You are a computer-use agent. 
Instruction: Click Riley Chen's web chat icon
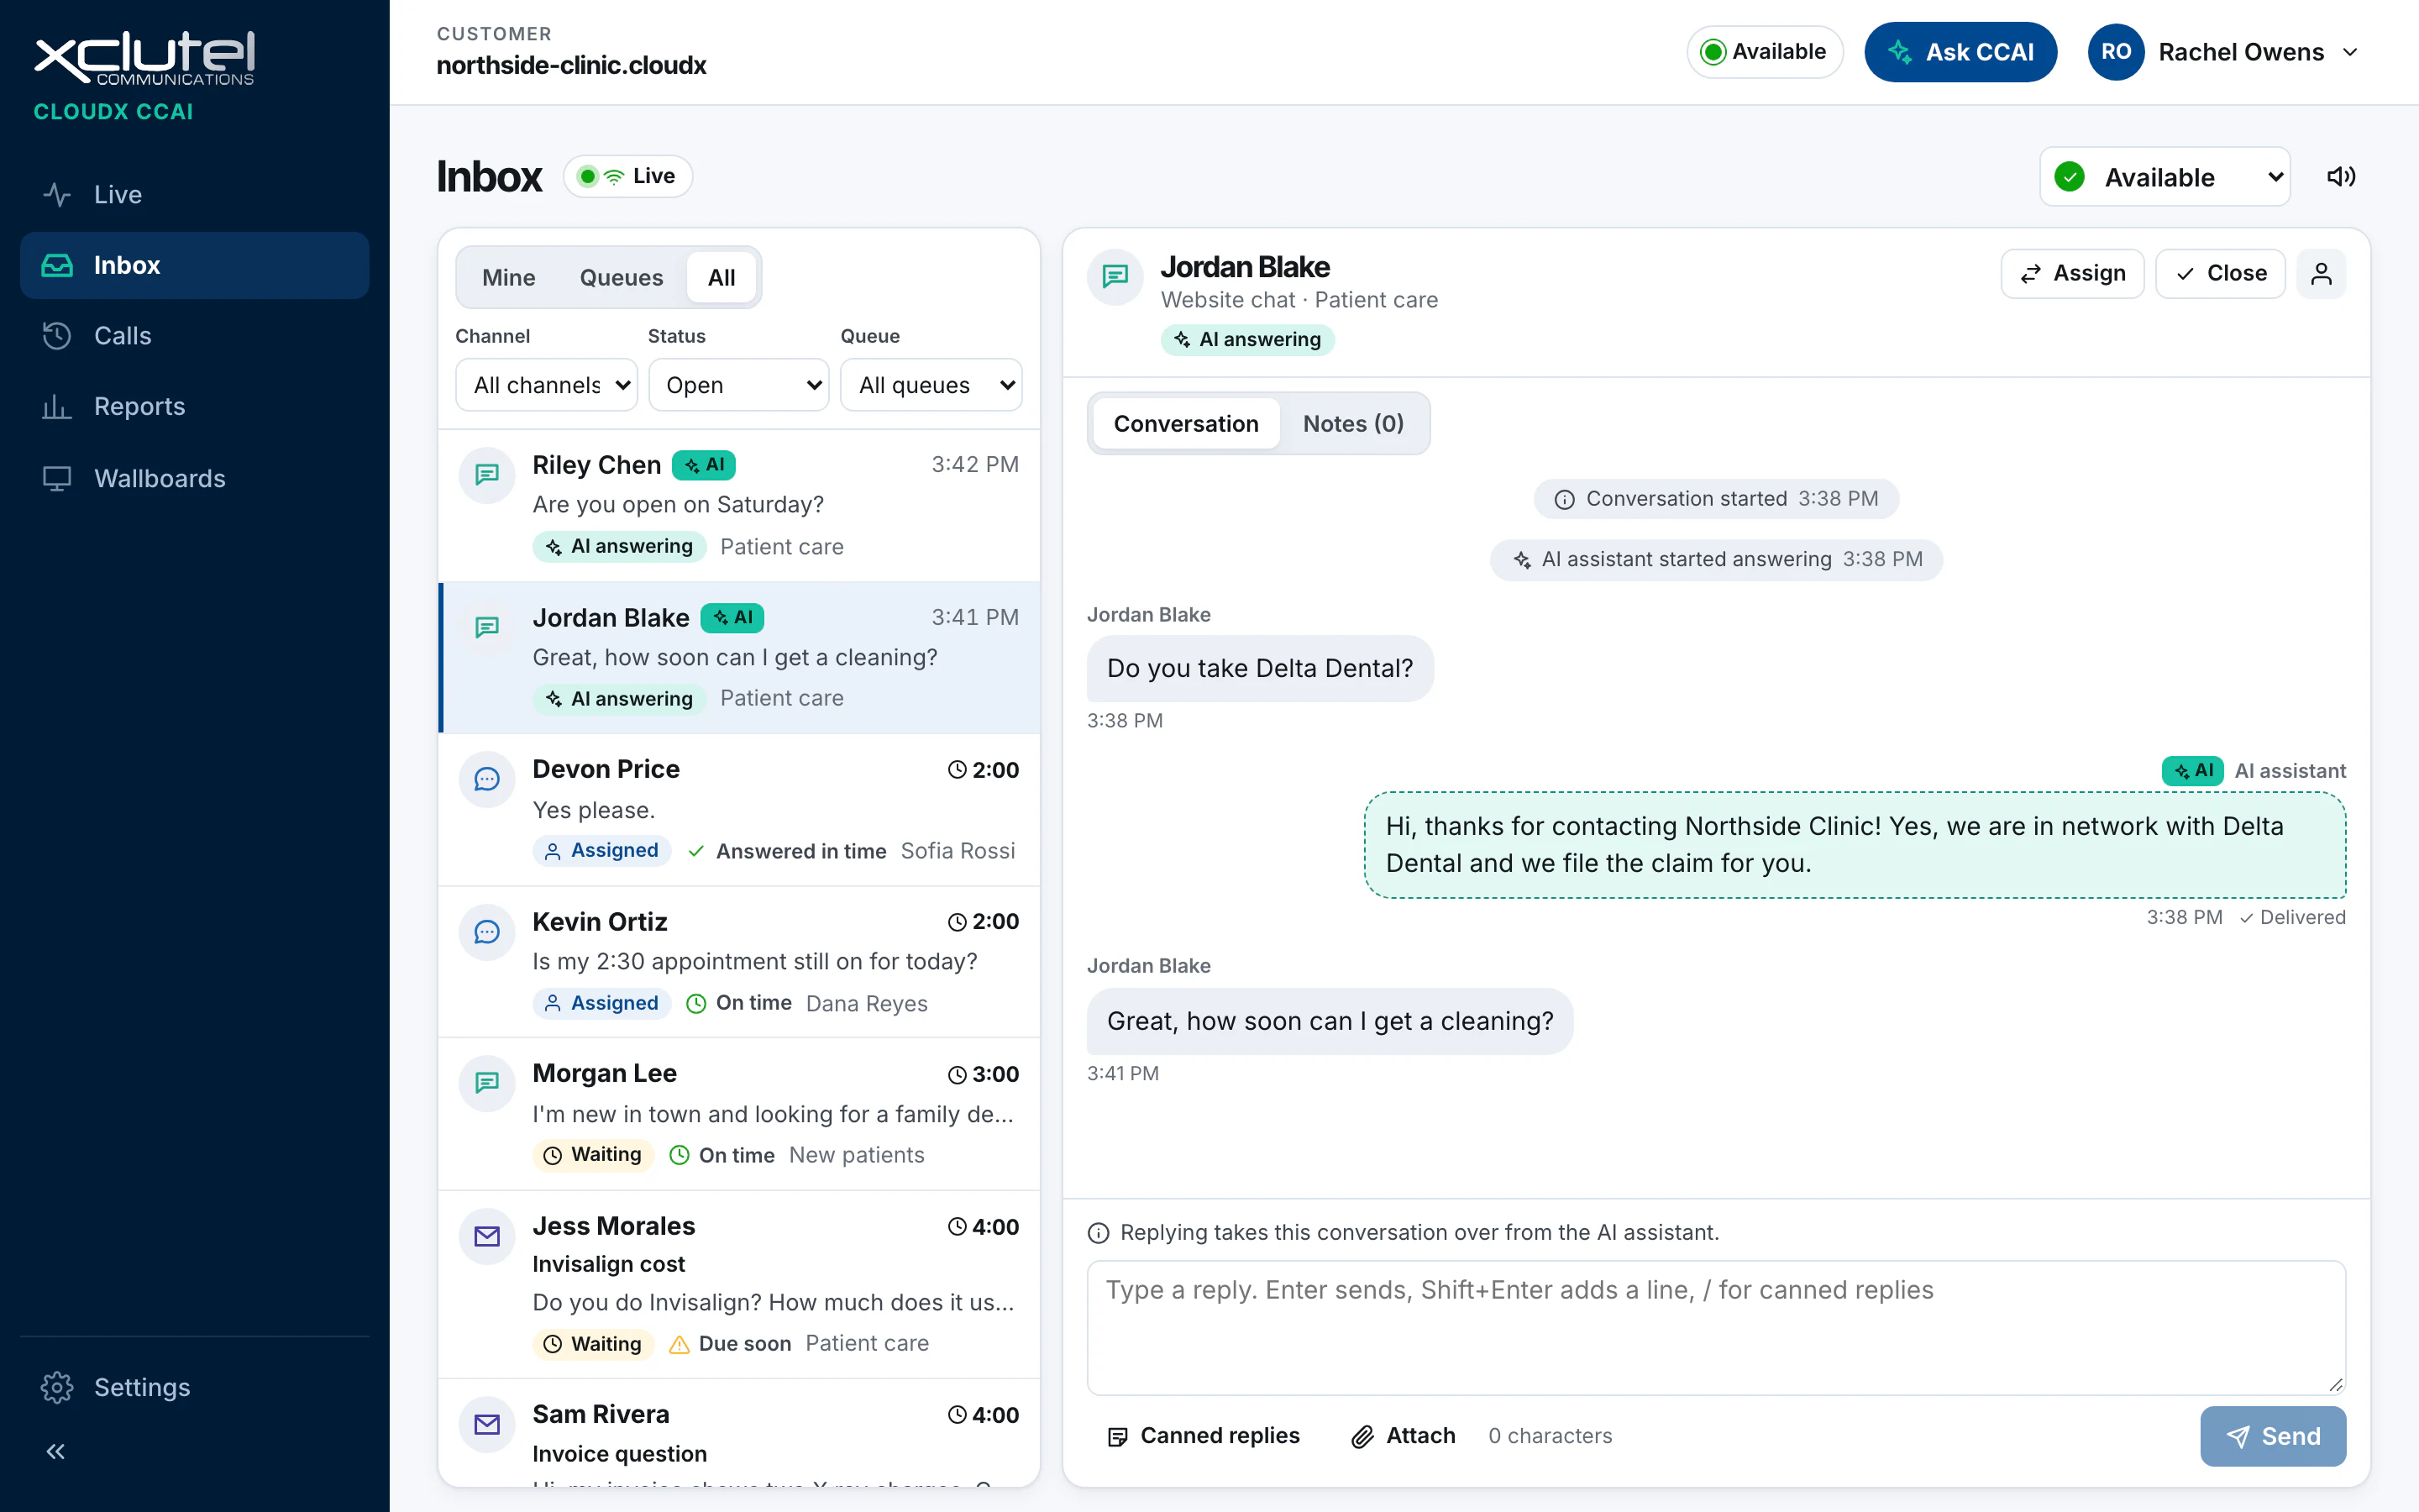tap(487, 474)
